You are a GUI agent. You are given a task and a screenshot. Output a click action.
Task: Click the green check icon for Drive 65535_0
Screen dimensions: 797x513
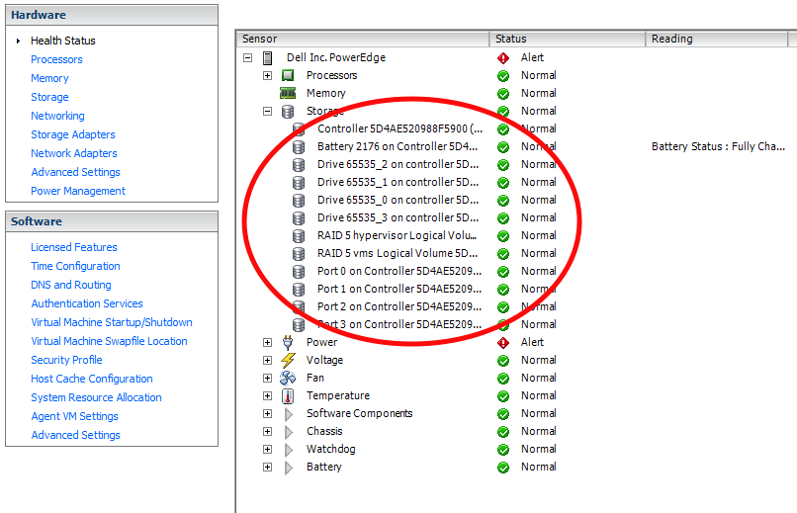(503, 200)
